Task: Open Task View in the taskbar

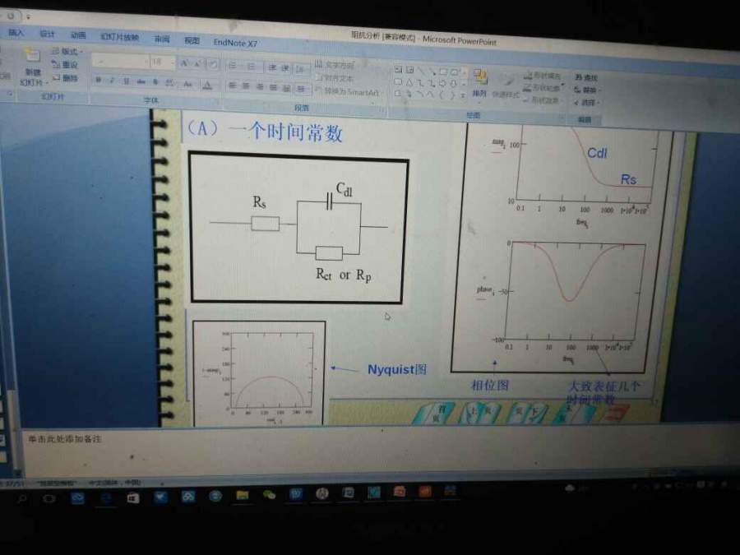Action: [49, 498]
